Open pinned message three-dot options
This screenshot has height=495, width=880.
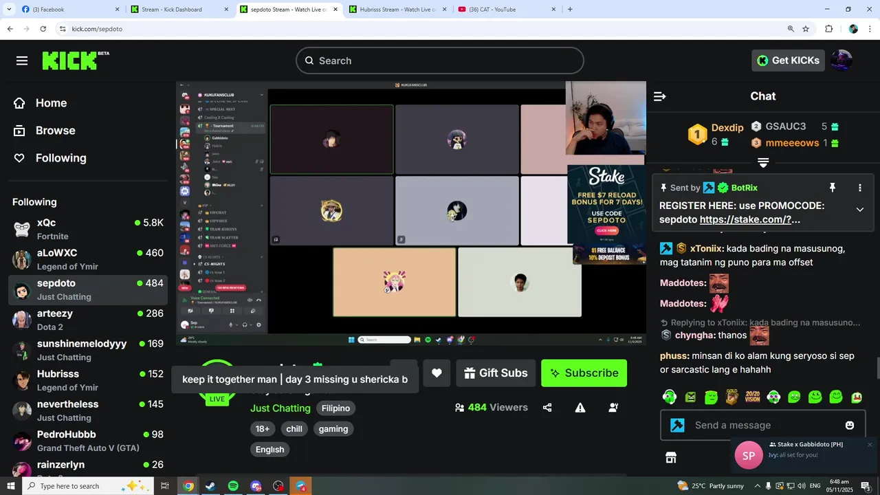859,188
